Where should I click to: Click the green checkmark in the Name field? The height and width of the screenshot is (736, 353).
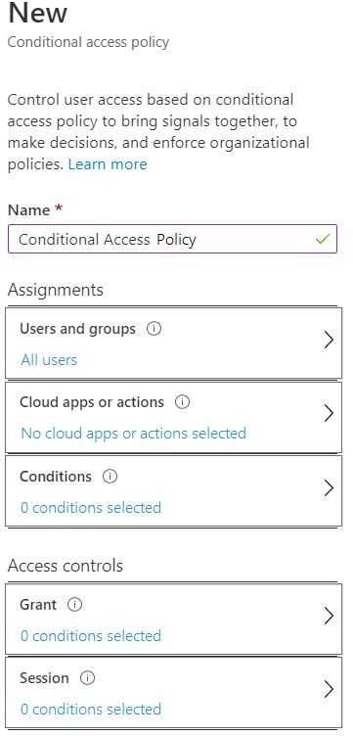323,240
